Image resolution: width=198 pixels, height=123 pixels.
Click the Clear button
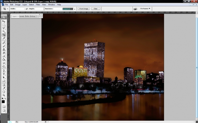[x=96, y=9]
